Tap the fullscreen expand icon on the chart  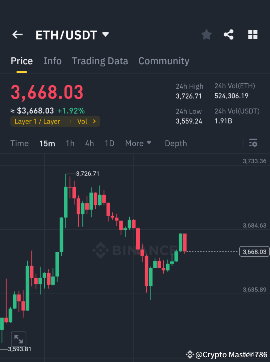click(x=19, y=339)
